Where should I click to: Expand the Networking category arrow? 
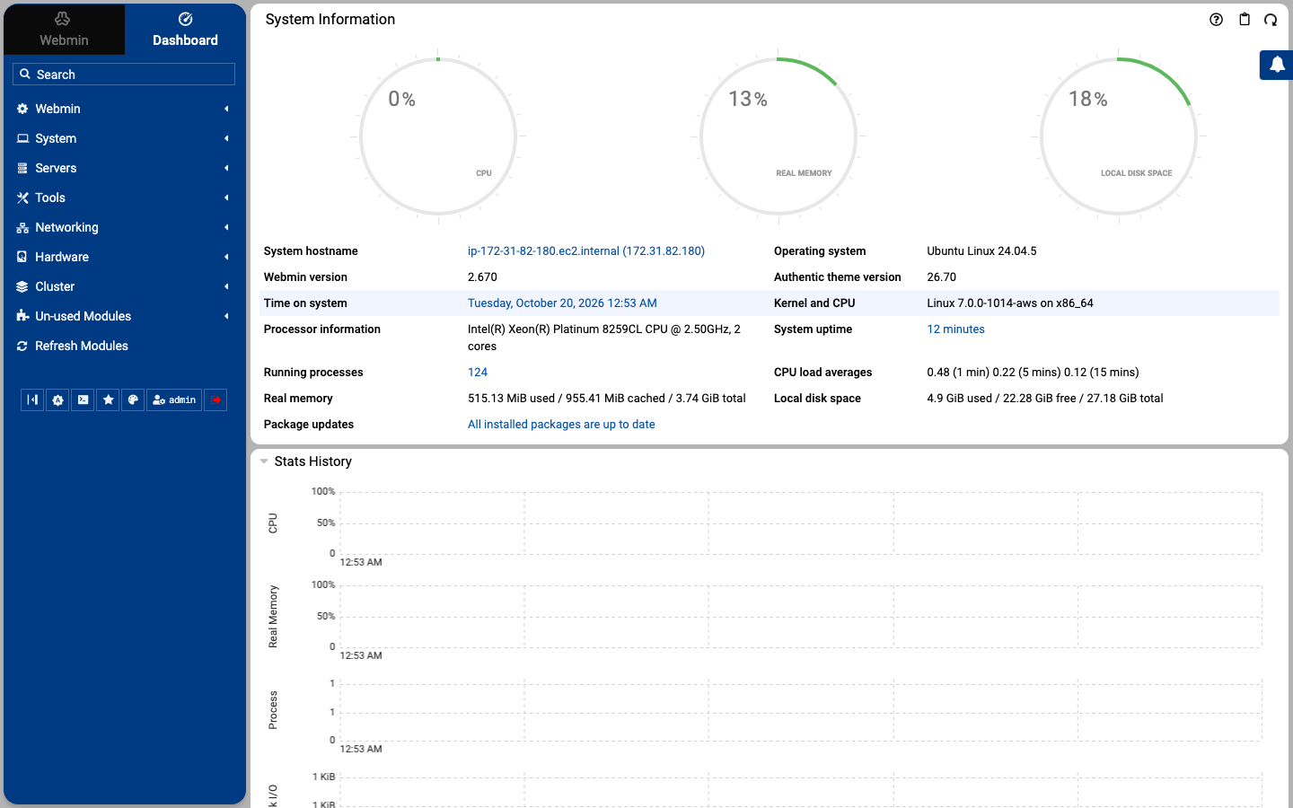click(x=226, y=227)
